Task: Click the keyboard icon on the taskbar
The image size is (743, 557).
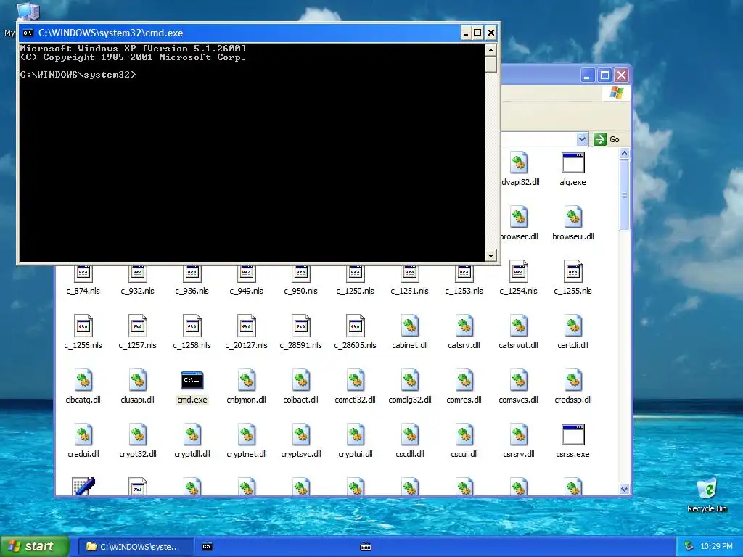Action: point(366,547)
